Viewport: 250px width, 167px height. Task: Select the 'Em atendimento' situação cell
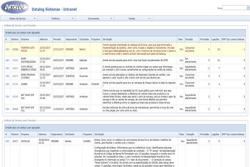[x=191, y=60]
